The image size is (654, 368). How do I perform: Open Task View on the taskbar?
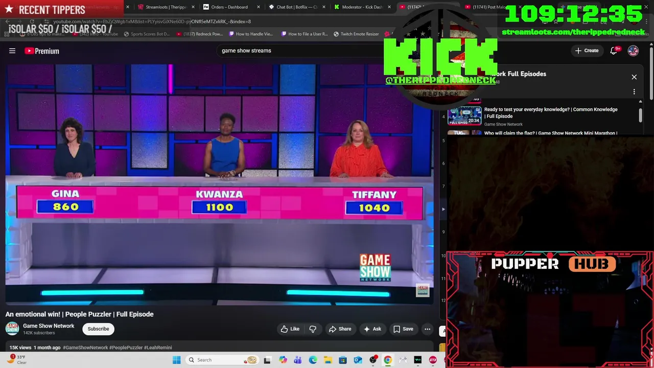267,360
